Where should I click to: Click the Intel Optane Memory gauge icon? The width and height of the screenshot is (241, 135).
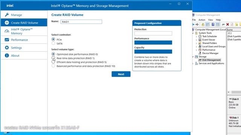point(7,31)
